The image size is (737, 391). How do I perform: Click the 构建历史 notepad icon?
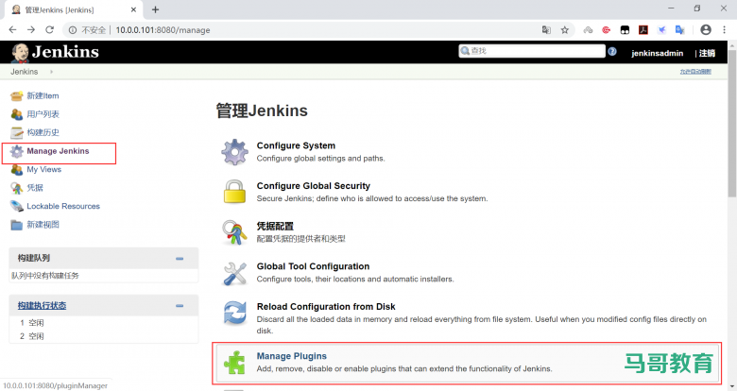click(x=16, y=132)
